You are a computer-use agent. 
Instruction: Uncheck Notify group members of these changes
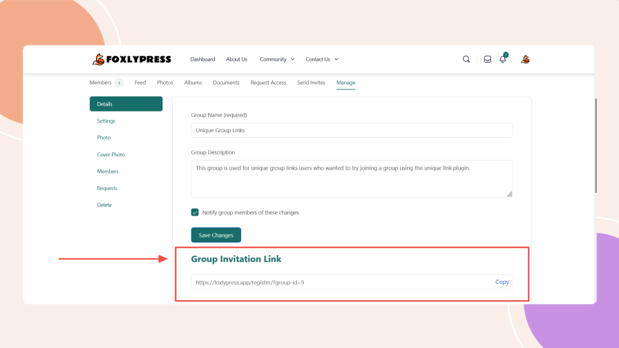[195, 212]
